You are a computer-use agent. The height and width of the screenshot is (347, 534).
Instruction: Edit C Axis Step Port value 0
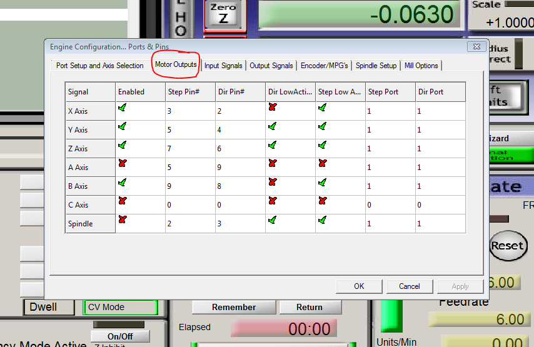point(391,204)
